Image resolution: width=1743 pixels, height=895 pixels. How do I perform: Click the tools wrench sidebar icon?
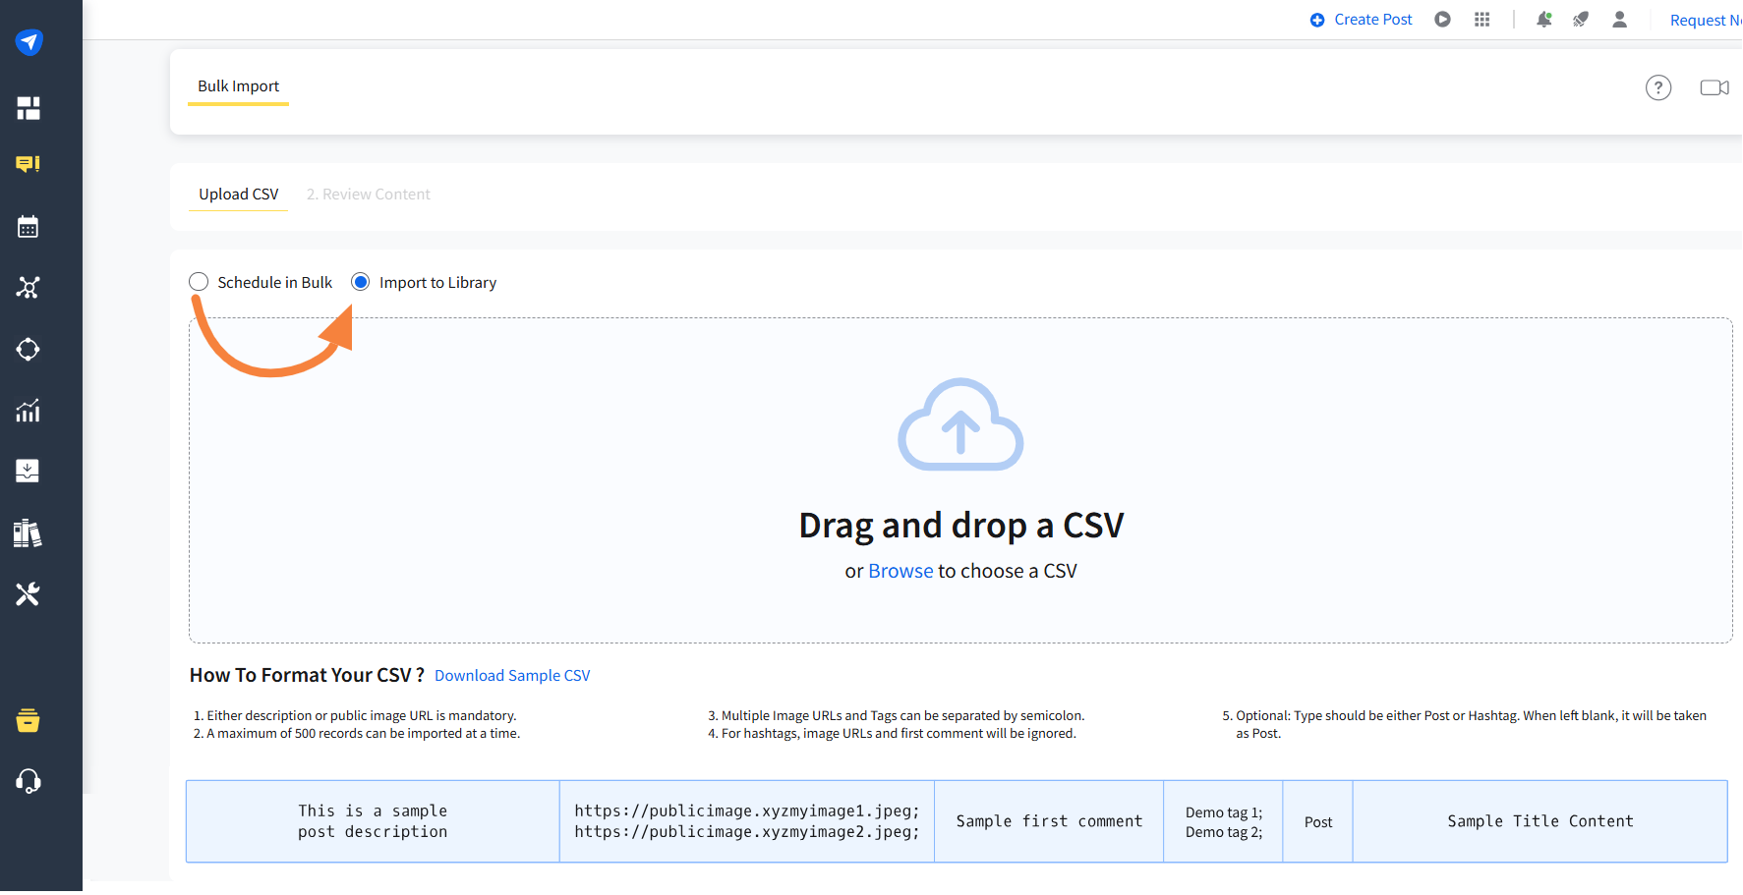point(29,594)
